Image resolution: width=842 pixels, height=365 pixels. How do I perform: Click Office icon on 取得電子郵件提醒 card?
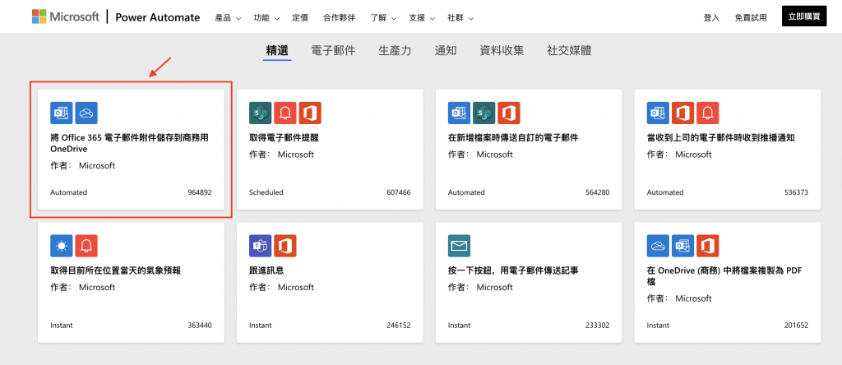310,113
